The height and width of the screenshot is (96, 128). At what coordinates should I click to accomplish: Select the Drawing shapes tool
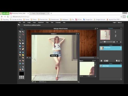click(x=23, y=49)
